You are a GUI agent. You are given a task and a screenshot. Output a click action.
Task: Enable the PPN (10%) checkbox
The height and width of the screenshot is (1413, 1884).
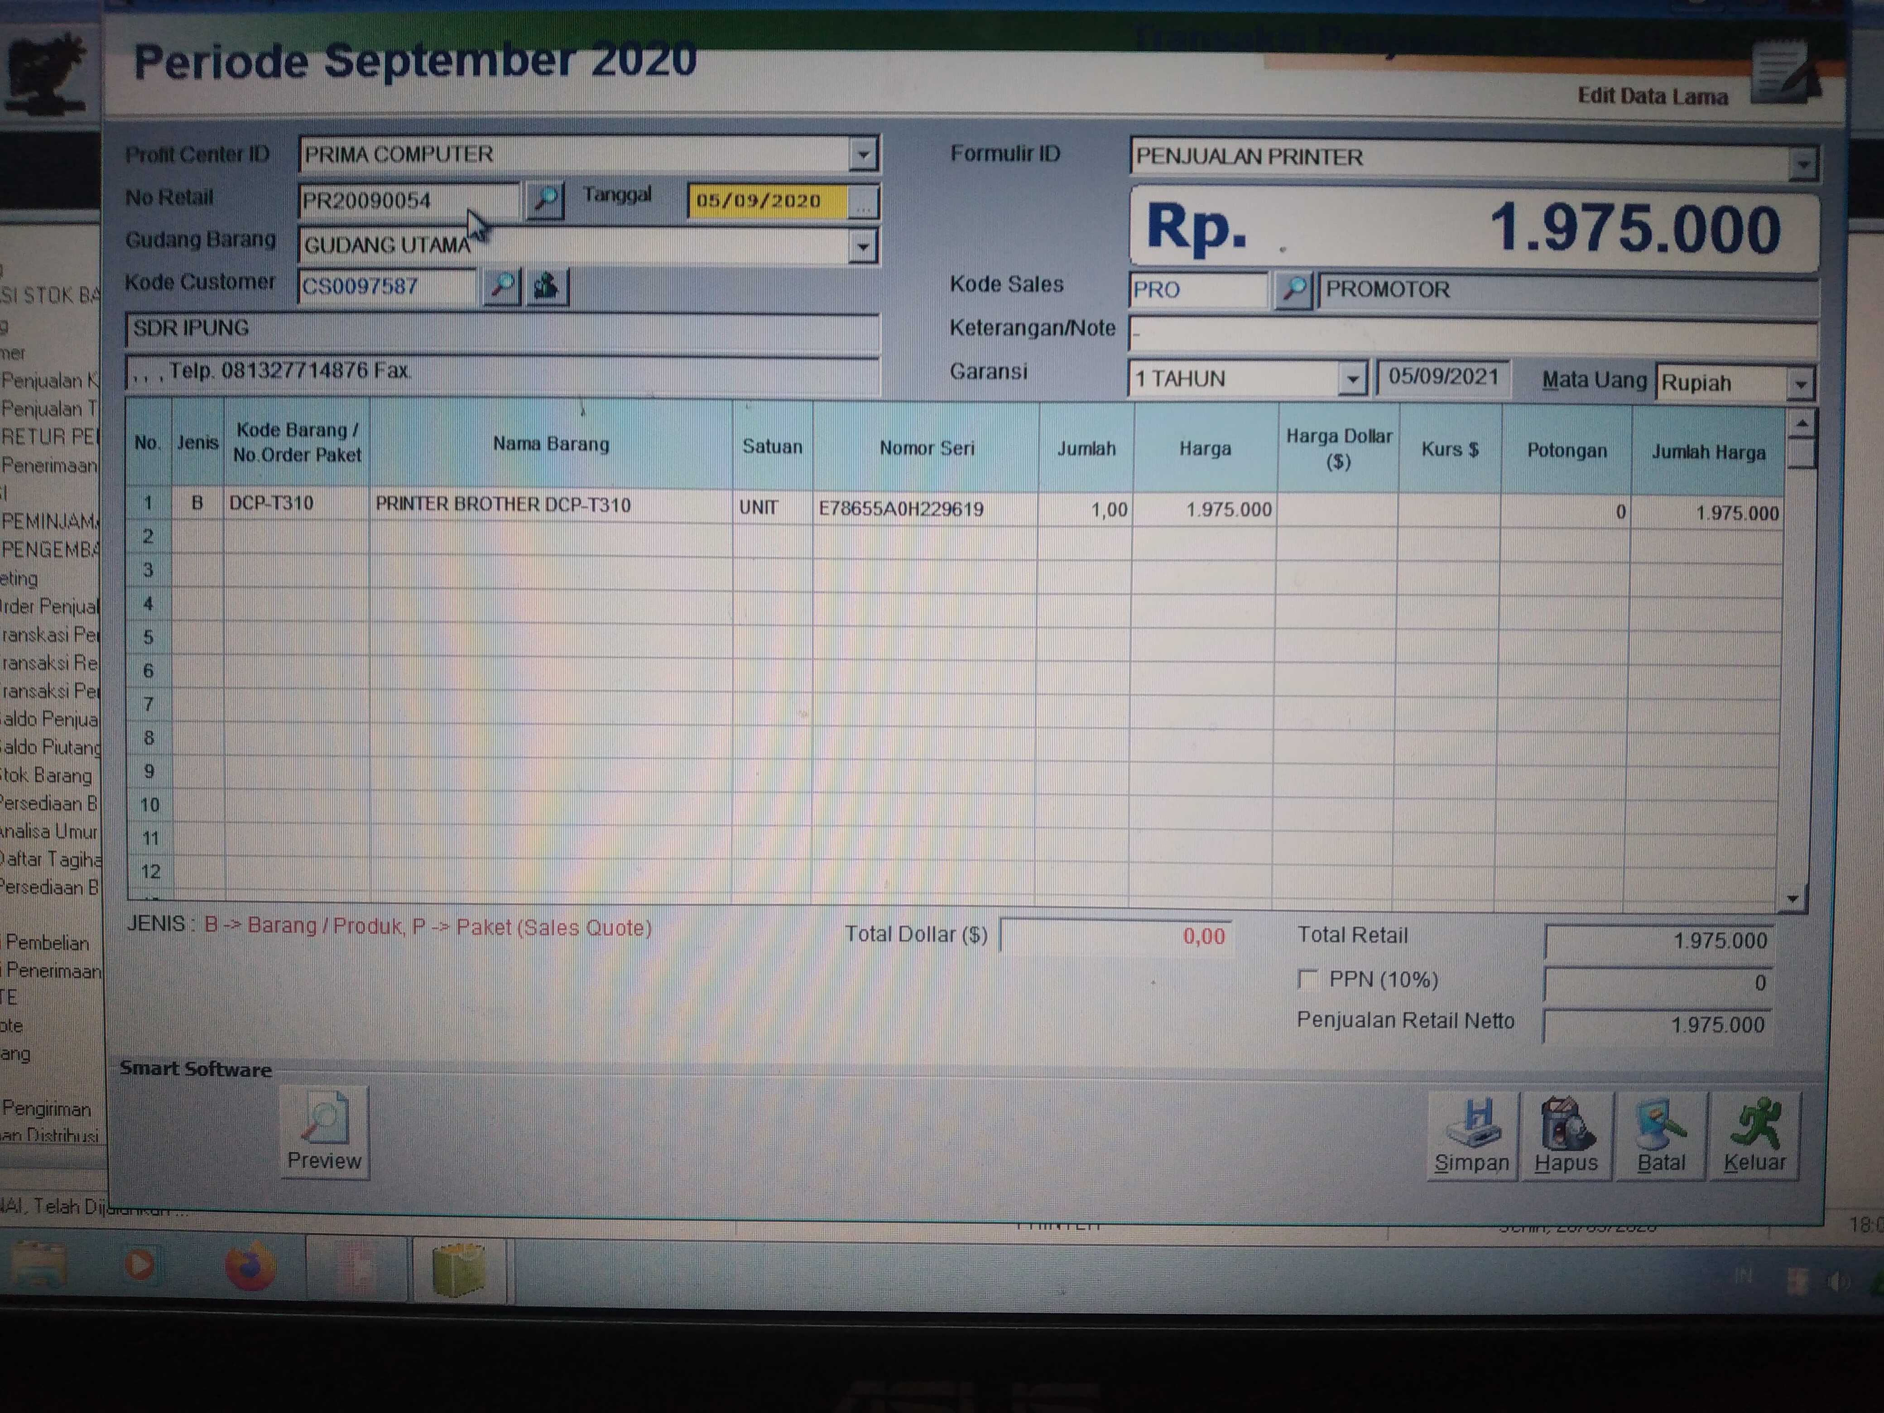(x=1307, y=980)
